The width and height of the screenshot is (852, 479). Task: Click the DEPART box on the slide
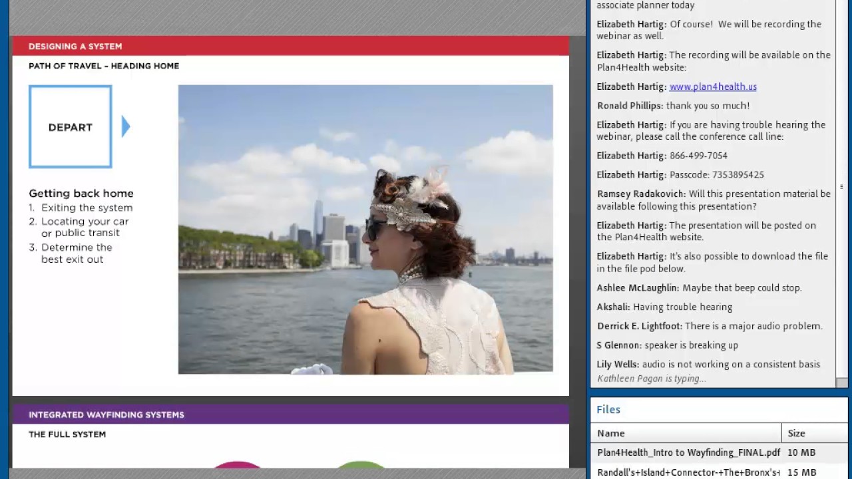71,126
